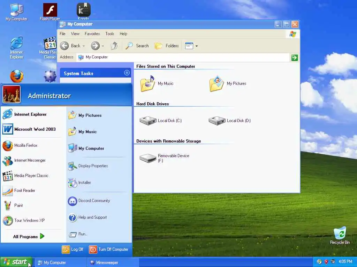Click the address bar field
357x267 pixels.
click(x=182, y=57)
